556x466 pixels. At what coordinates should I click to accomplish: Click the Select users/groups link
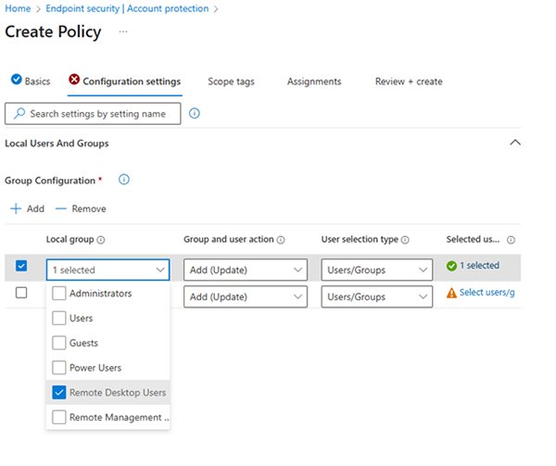pyautogui.click(x=486, y=293)
